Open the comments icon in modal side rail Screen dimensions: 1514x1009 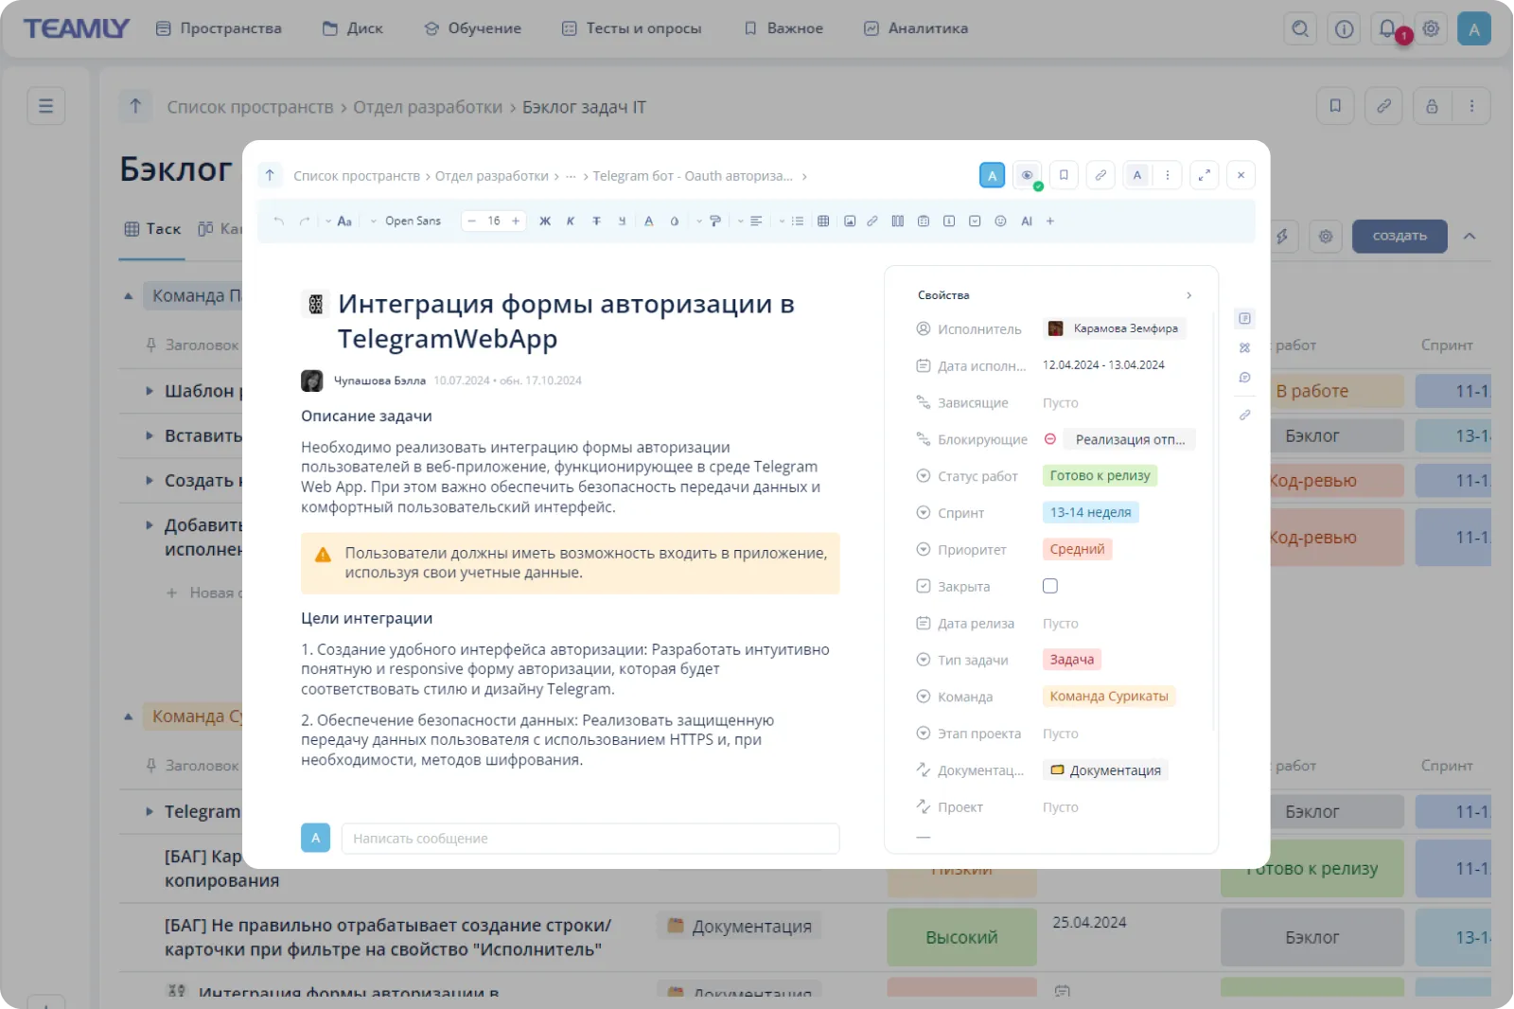pyautogui.click(x=1244, y=377)
